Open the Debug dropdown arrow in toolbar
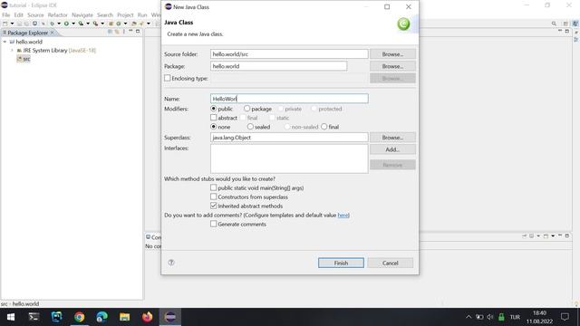Image resolution: width=580 pixels, height=326 pixels. [x=59, y=24]
